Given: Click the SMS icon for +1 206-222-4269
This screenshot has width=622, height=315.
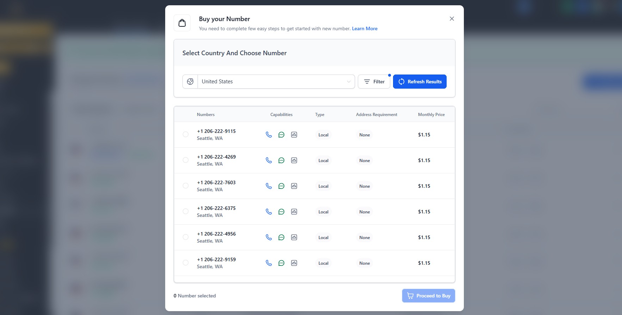Looking at the screenshot, I should [281, 160].
